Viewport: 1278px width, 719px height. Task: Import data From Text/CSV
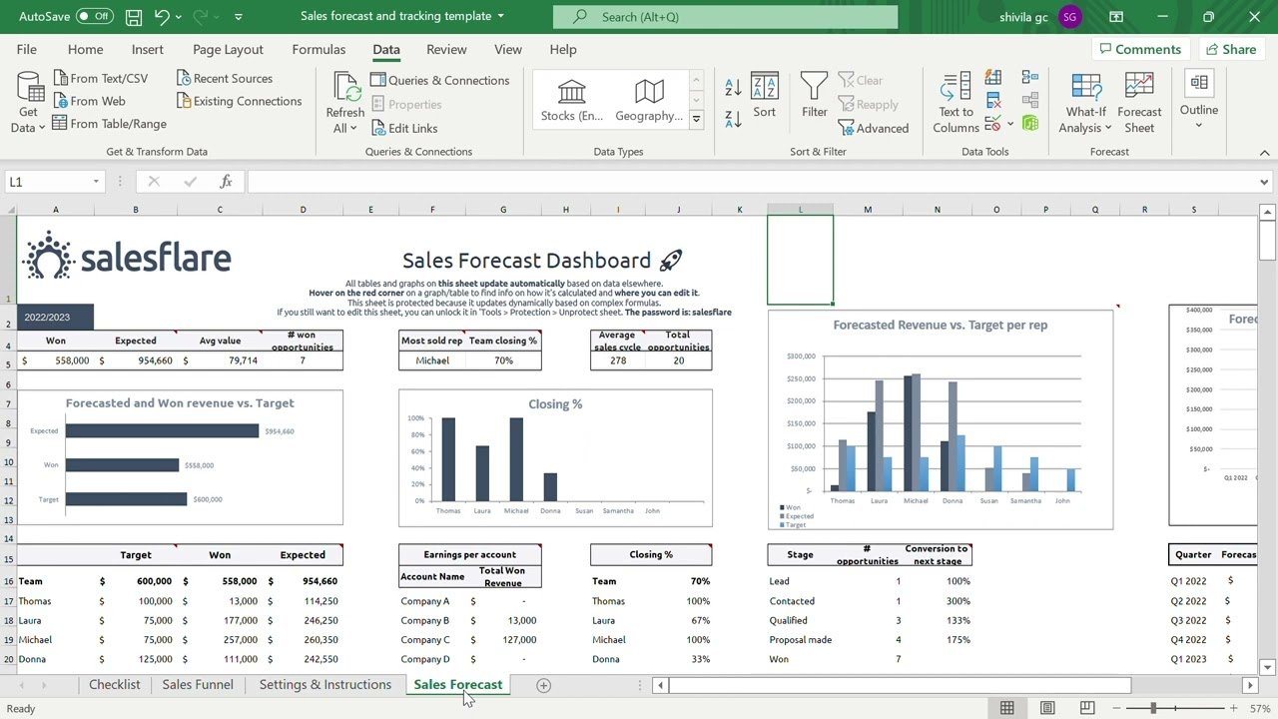point(100,78)
